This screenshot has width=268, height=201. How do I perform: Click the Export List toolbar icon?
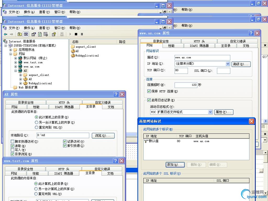(x=46, y=34)
